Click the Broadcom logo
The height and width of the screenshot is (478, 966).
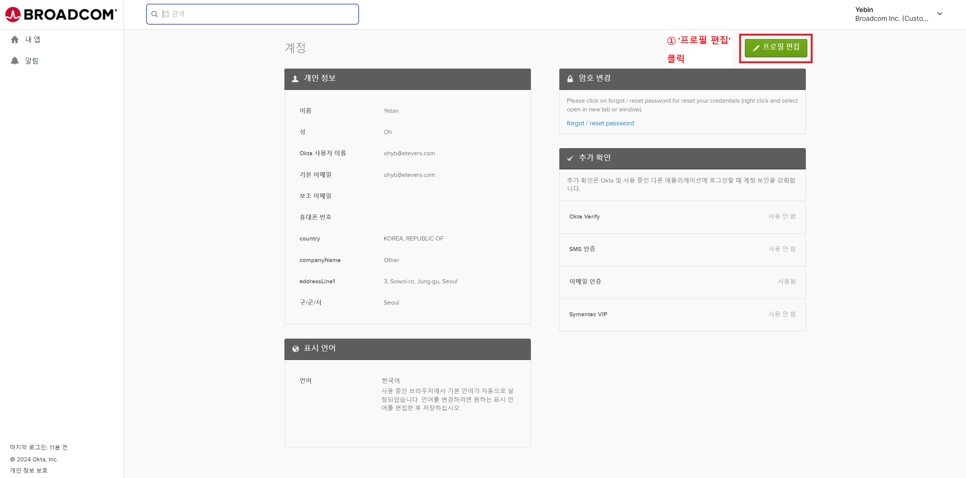point(61,14)
